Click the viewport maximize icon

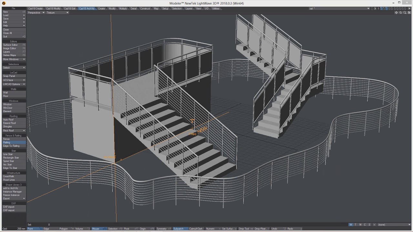pos(409,13)
